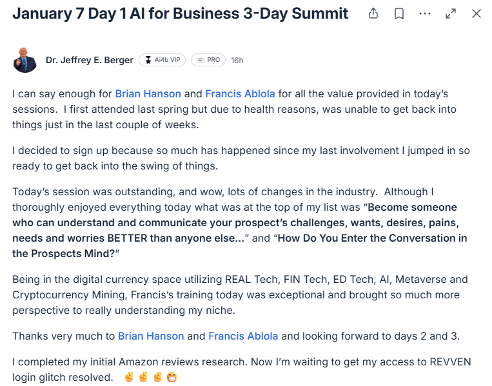The image size is (492, 386).
Task: Click the first crossed-fingers emoji
Action: pos(129,377)
